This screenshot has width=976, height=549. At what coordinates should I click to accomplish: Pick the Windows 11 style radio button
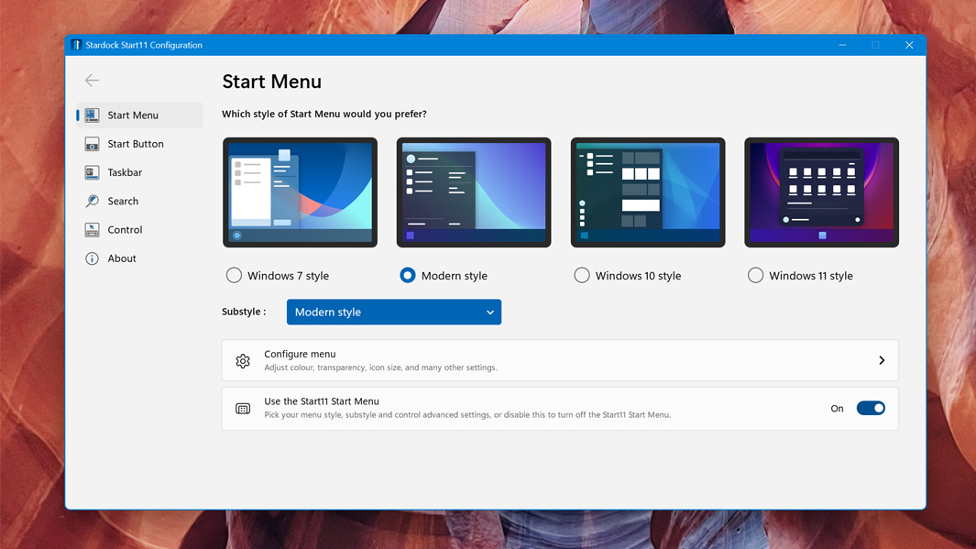tap(755, 275)
